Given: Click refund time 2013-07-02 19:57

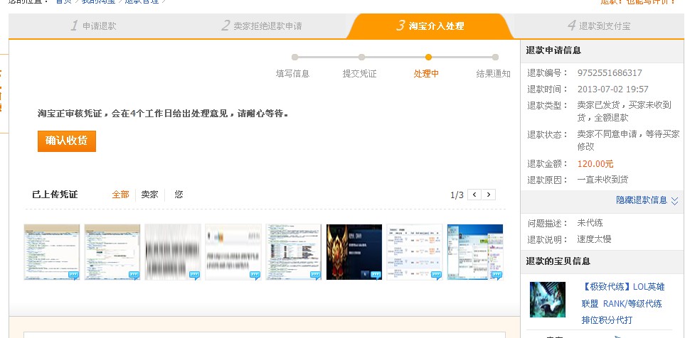Looking at the screenshot, I should tap(613, 89).
